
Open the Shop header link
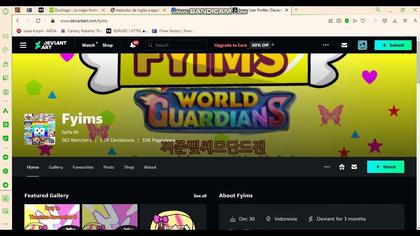pyautogui.click(x=108, y=45)
